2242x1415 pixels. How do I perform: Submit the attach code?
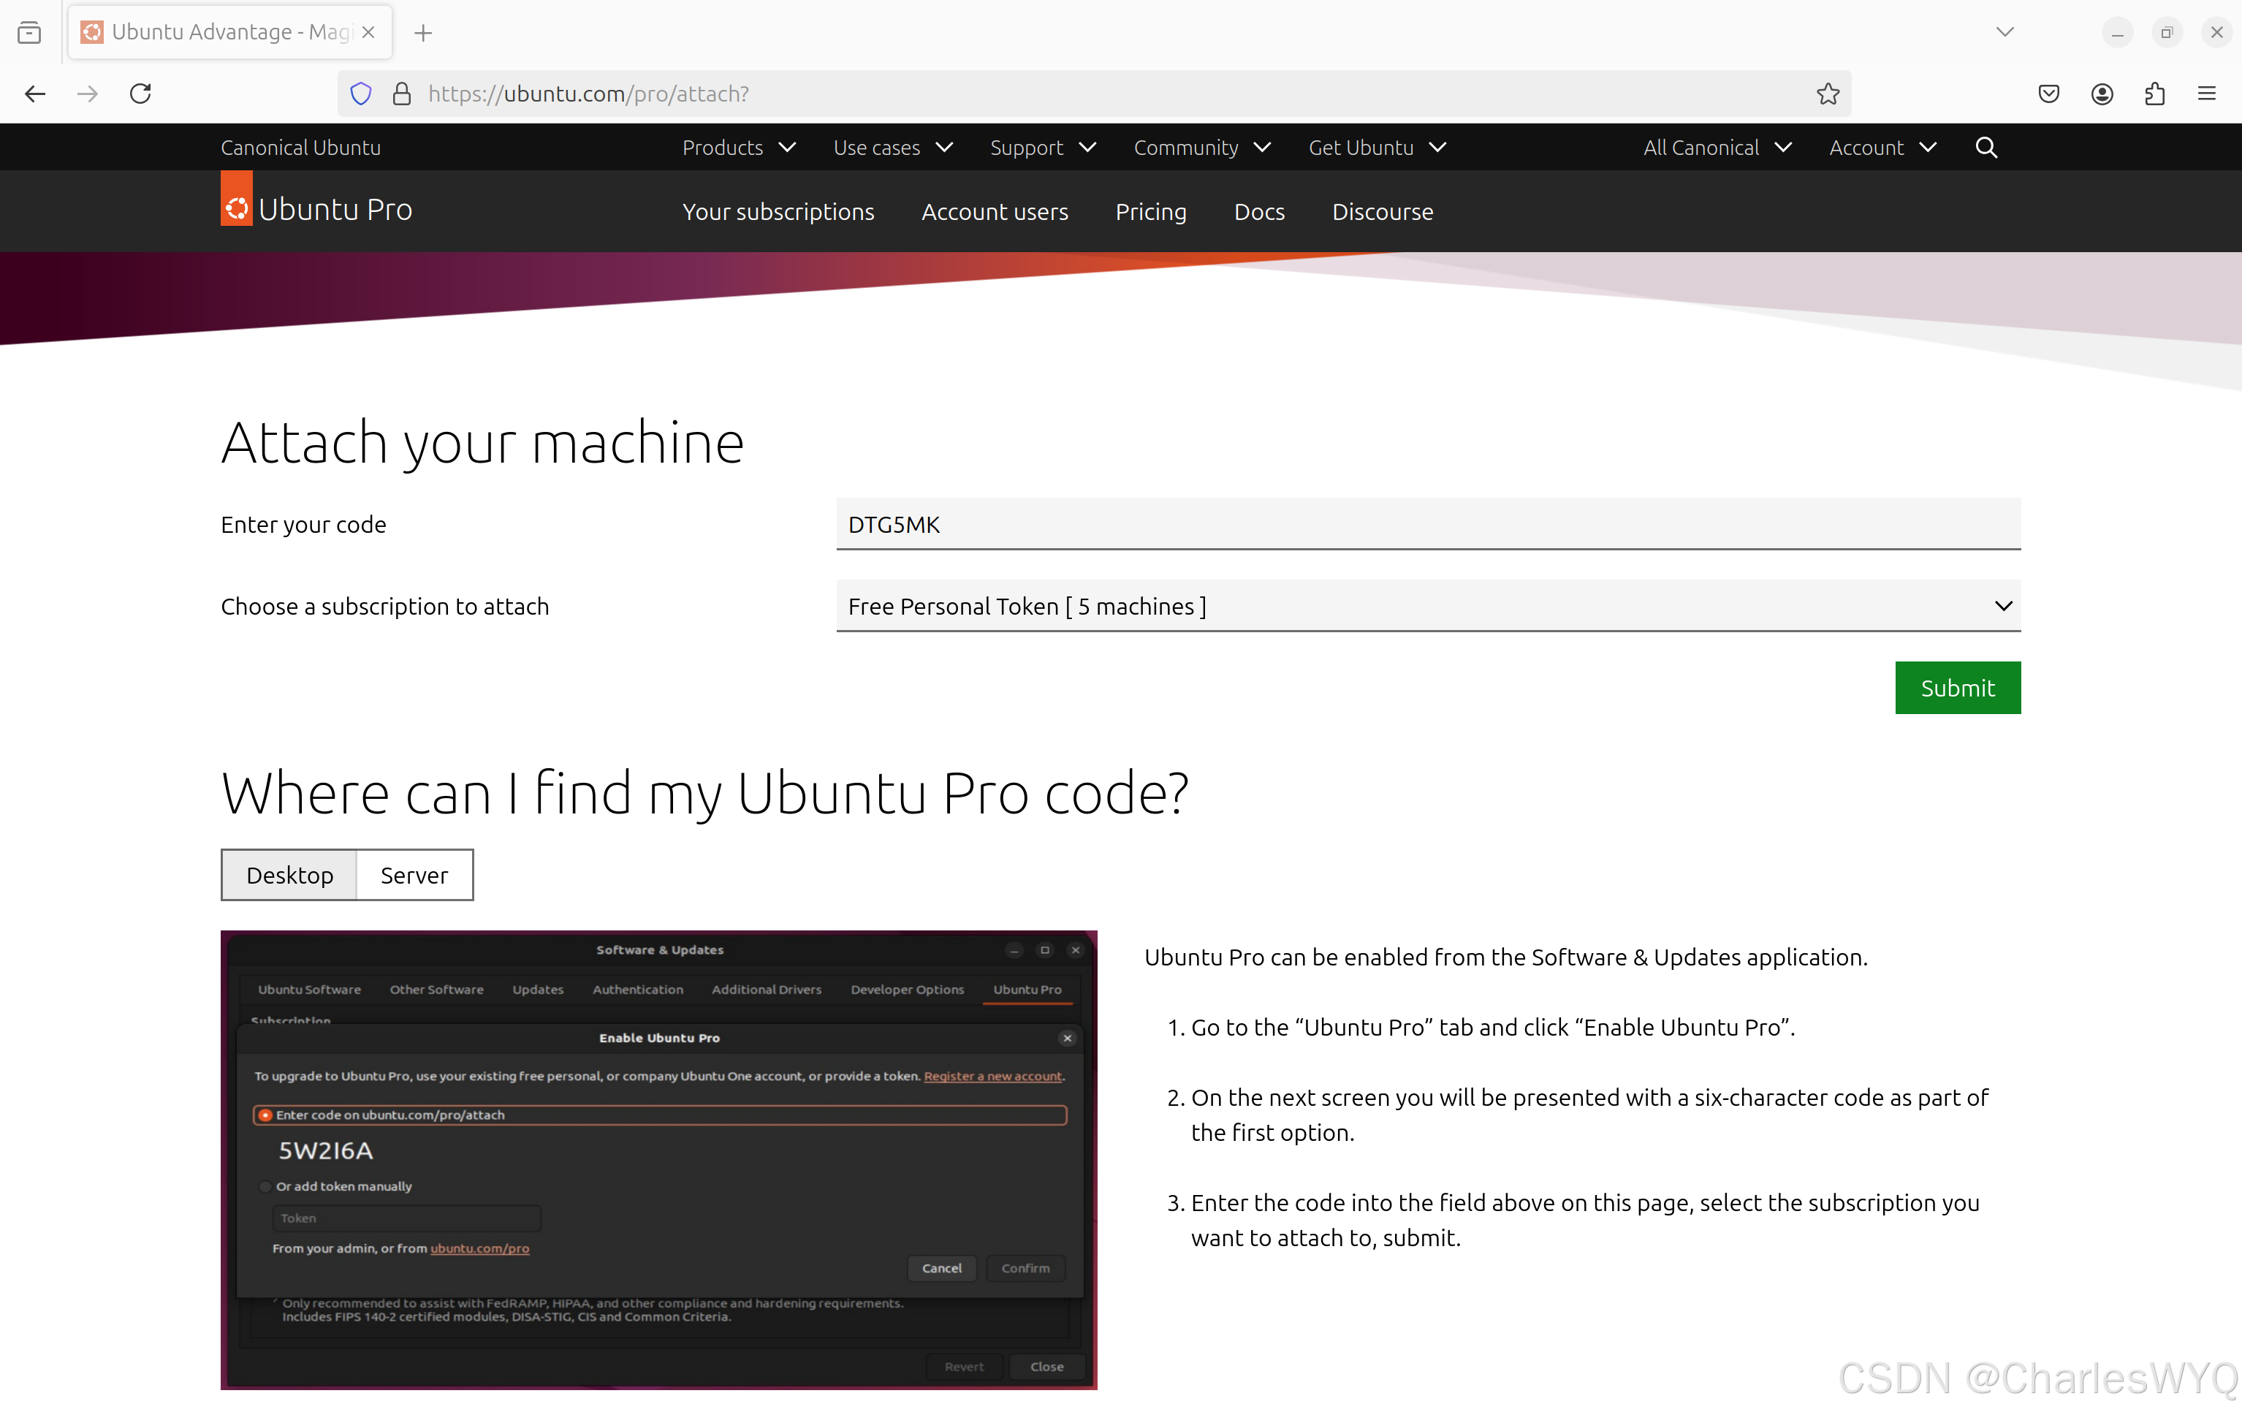1957,687
